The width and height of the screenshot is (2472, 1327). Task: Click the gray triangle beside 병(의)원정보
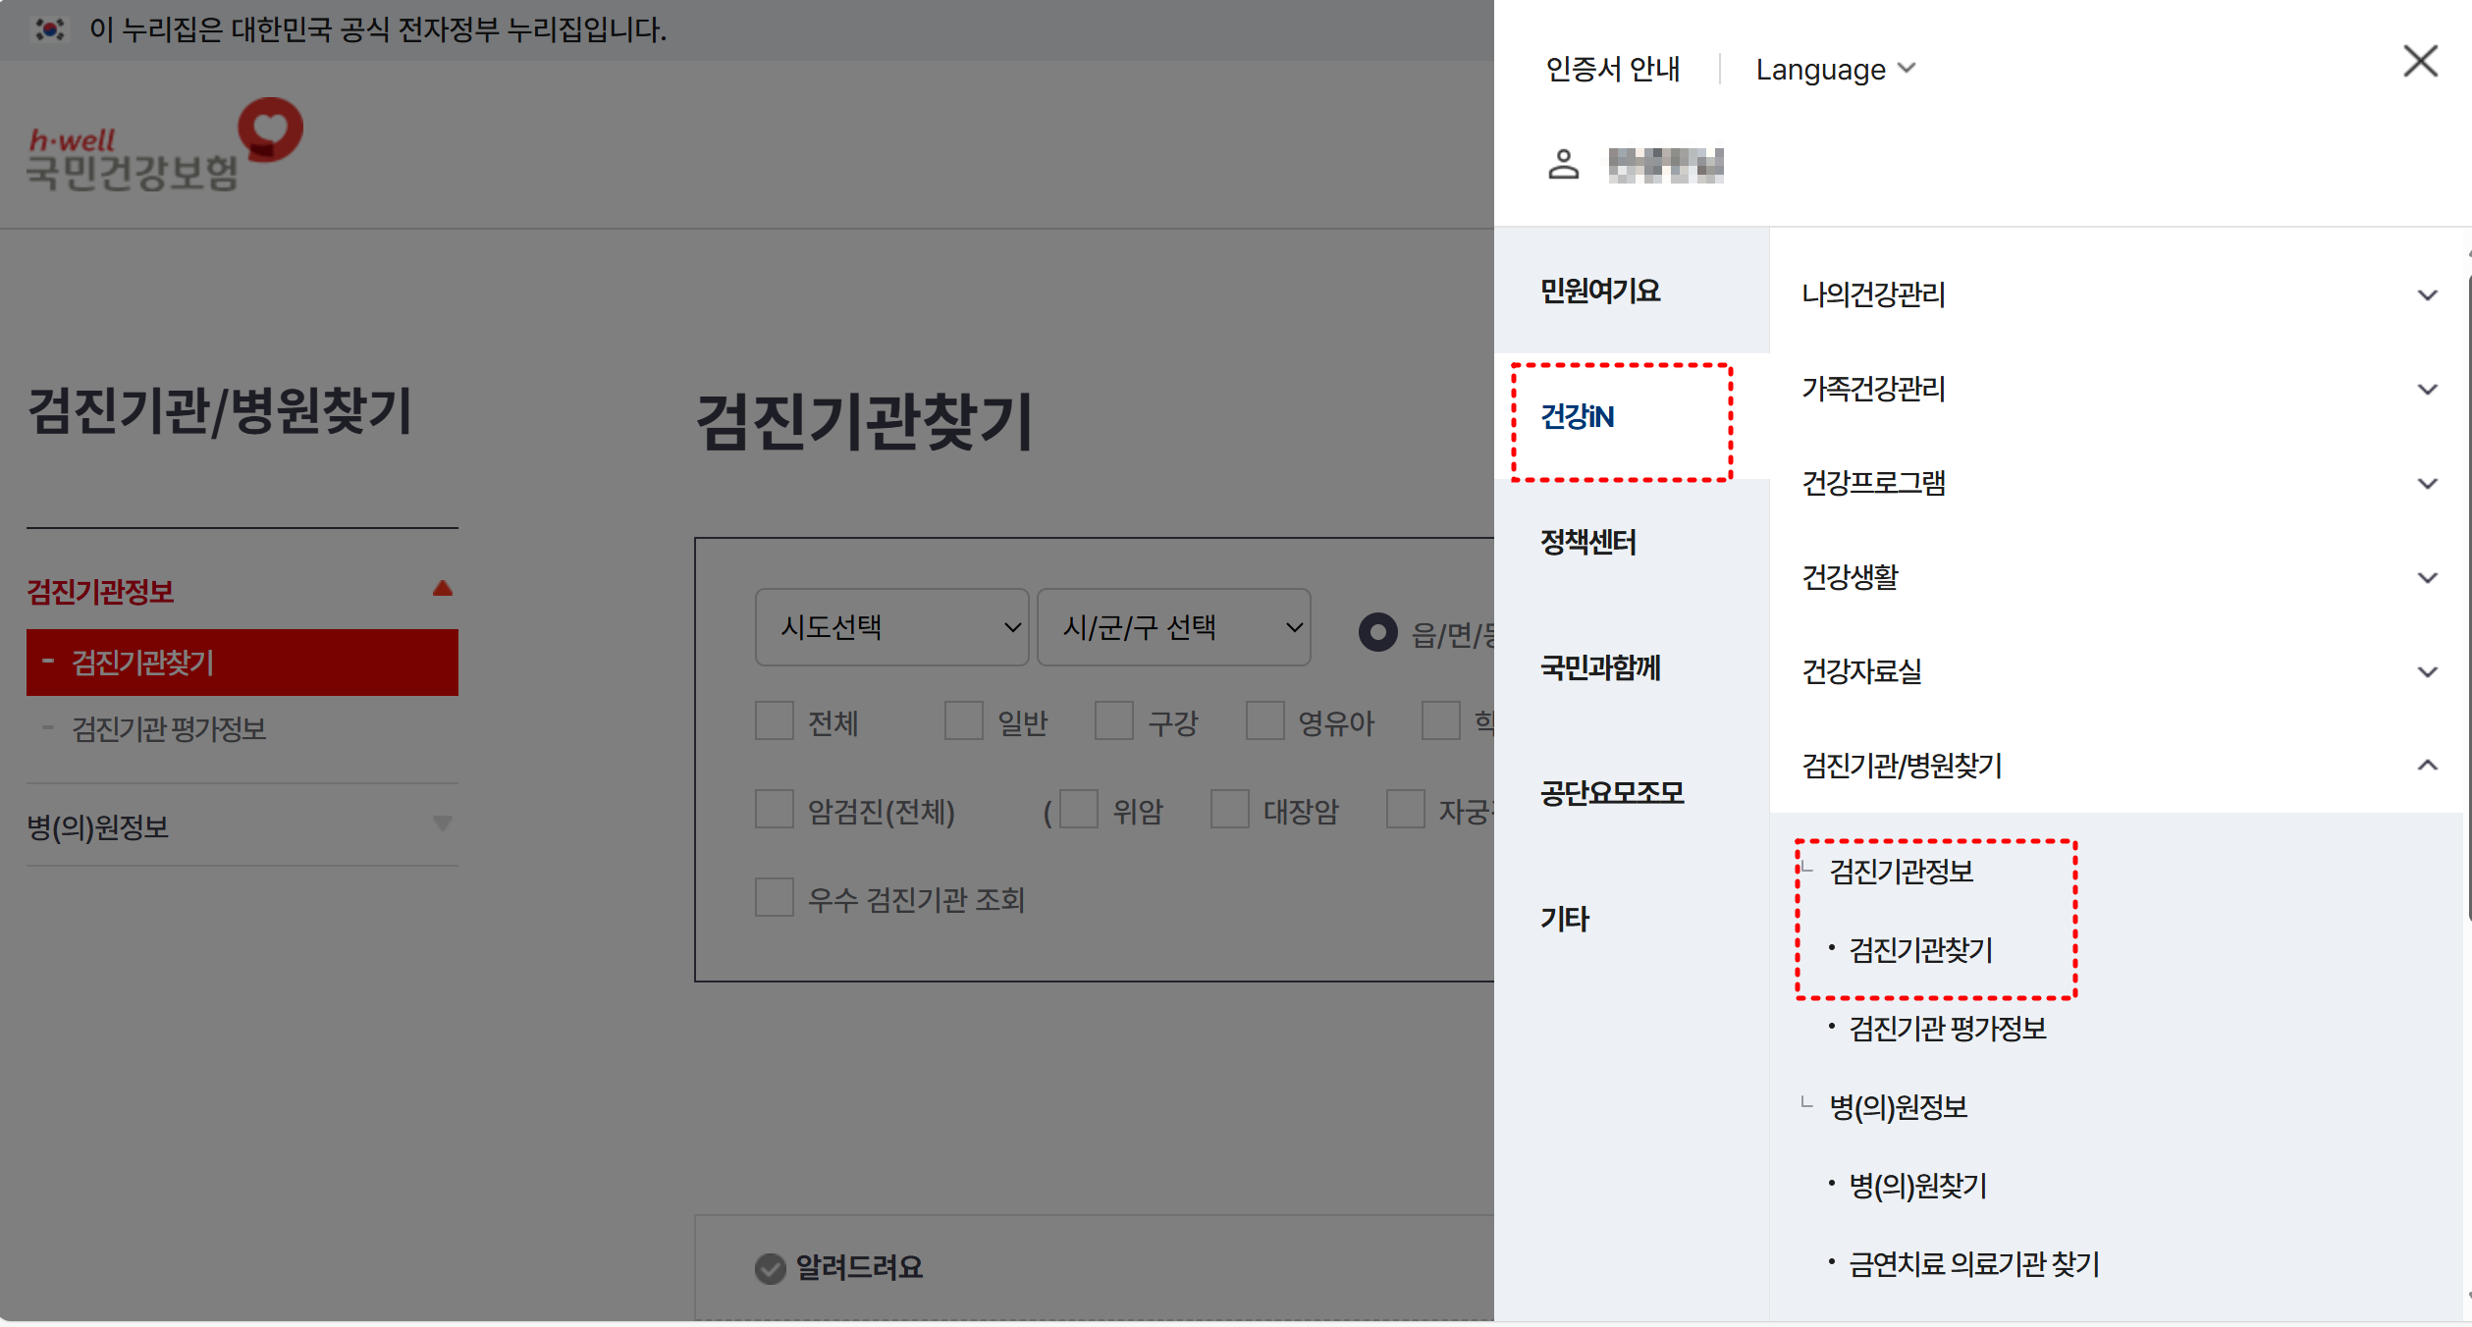443,823
